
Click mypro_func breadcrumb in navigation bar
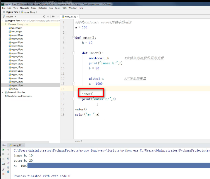(11, 12)
